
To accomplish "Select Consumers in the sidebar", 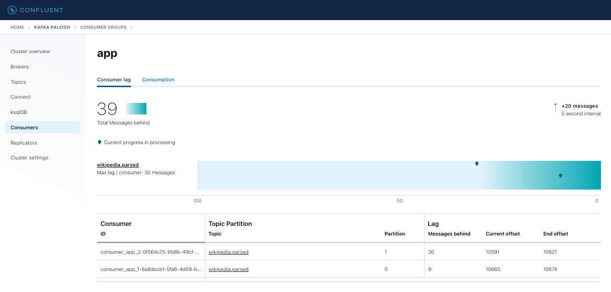I will pyautogui.click(x=42, y=127).
